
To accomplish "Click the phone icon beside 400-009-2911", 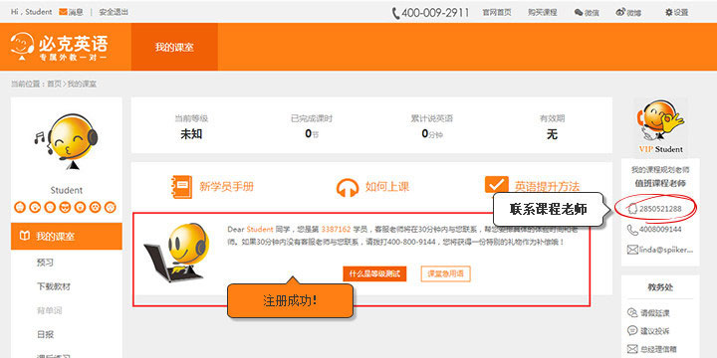I will coord(395,13).
